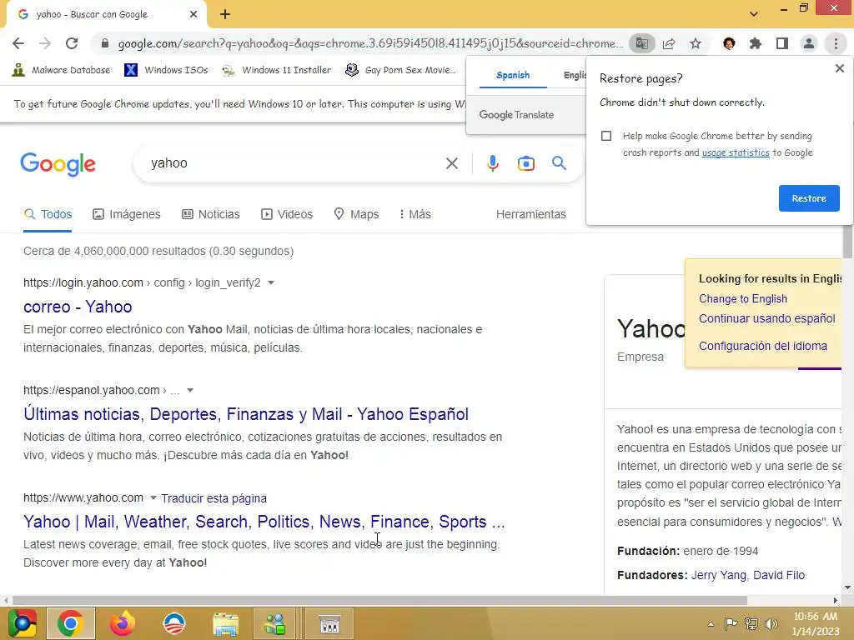854x640 pixels.
Task: Open Configuración del idioma
Action: [x=762, y=346]
